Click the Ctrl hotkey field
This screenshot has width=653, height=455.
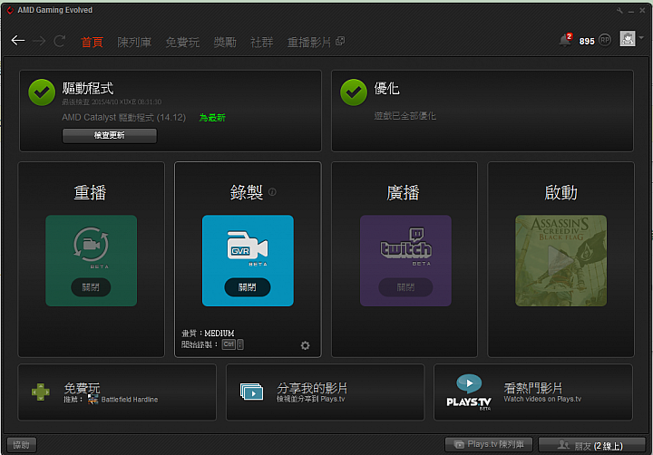tap(229, 344)
